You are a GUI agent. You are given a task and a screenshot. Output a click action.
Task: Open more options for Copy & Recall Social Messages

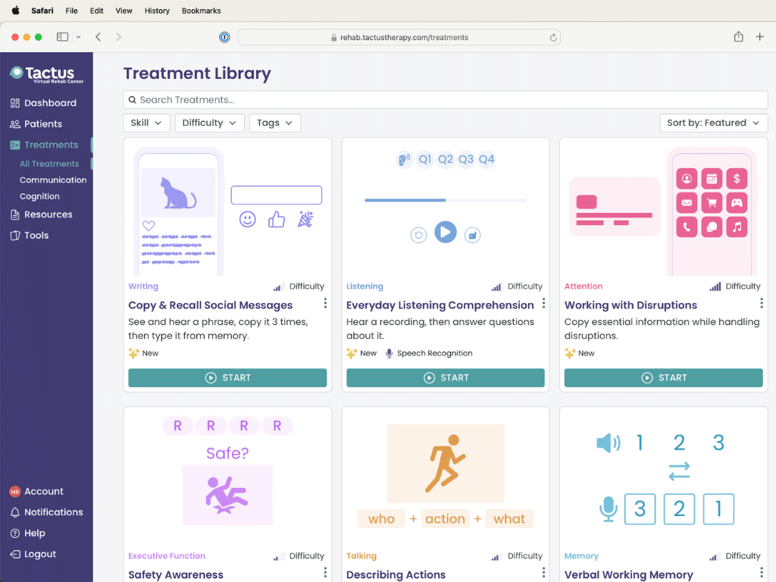pos(325,303)
